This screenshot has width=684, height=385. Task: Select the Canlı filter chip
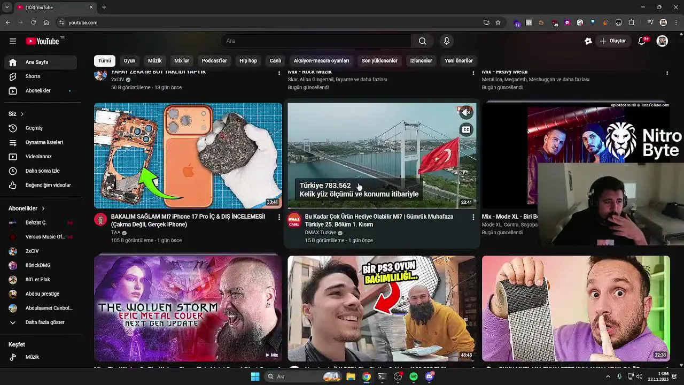[x=275, y=61]
